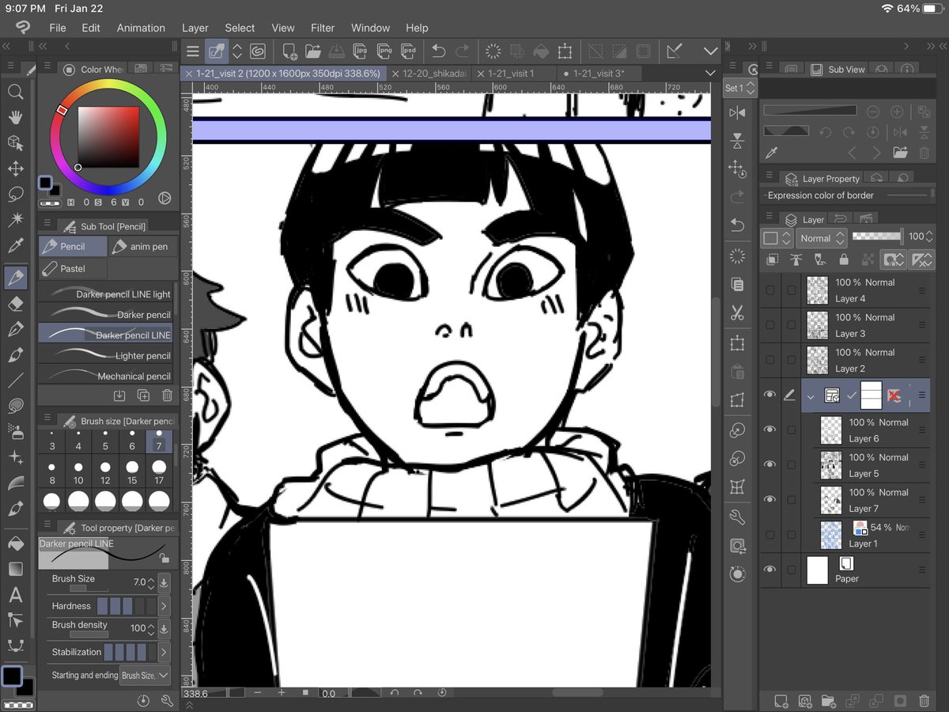Click the Fill paint bucket in command bar
The height and width of the screenshot is (712, 949).
541,51
